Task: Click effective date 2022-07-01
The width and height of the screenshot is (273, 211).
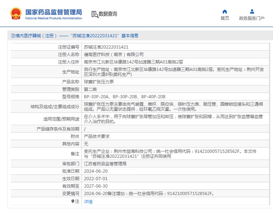Action: click(96, 179)
